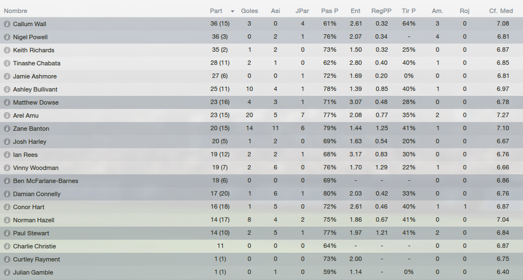Select the Matthew Dowse row
Image resolution: width=523 pixels, height=280 pixels.
[262, 102]
